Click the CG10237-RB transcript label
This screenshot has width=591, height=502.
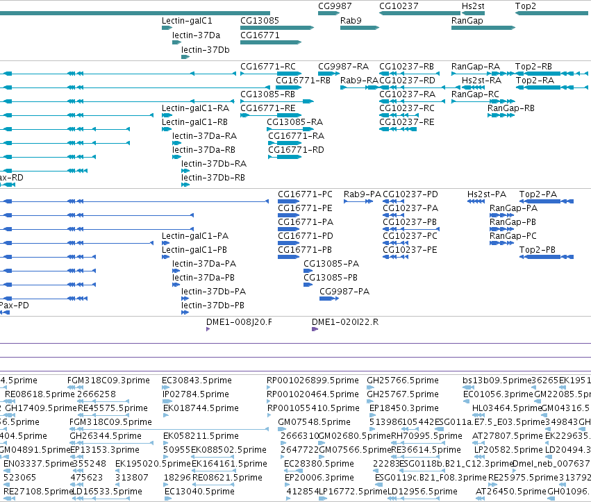click(x=407, y=67)
